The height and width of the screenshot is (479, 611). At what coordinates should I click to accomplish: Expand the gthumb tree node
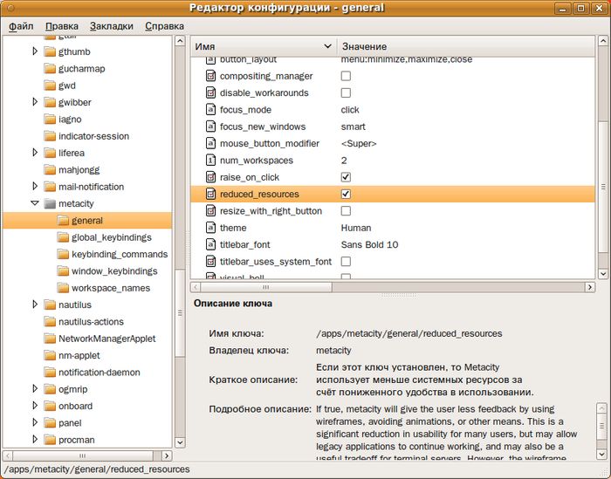[35, 51]
